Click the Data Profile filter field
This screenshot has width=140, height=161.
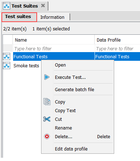click(117, 48)
